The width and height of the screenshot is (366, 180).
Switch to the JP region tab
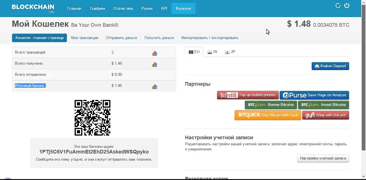(x=230, y=52)
